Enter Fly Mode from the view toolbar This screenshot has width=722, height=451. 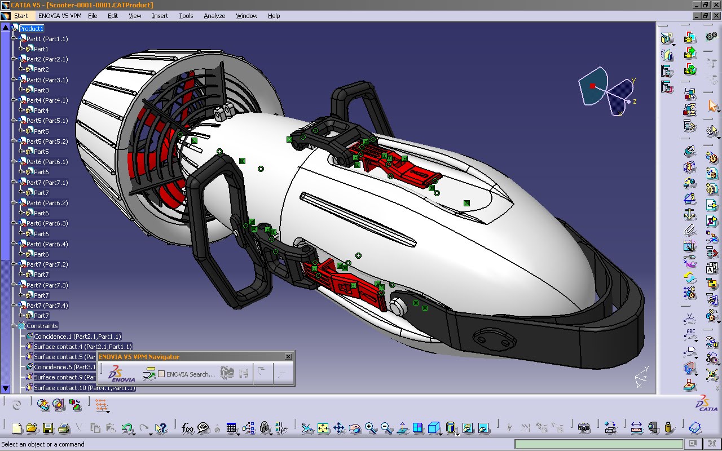307,428
